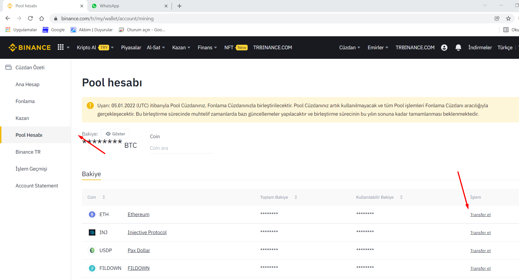Show hidden balance with Göster toggle
Viewport: 519px width, 280px height.
coord(115,134)
